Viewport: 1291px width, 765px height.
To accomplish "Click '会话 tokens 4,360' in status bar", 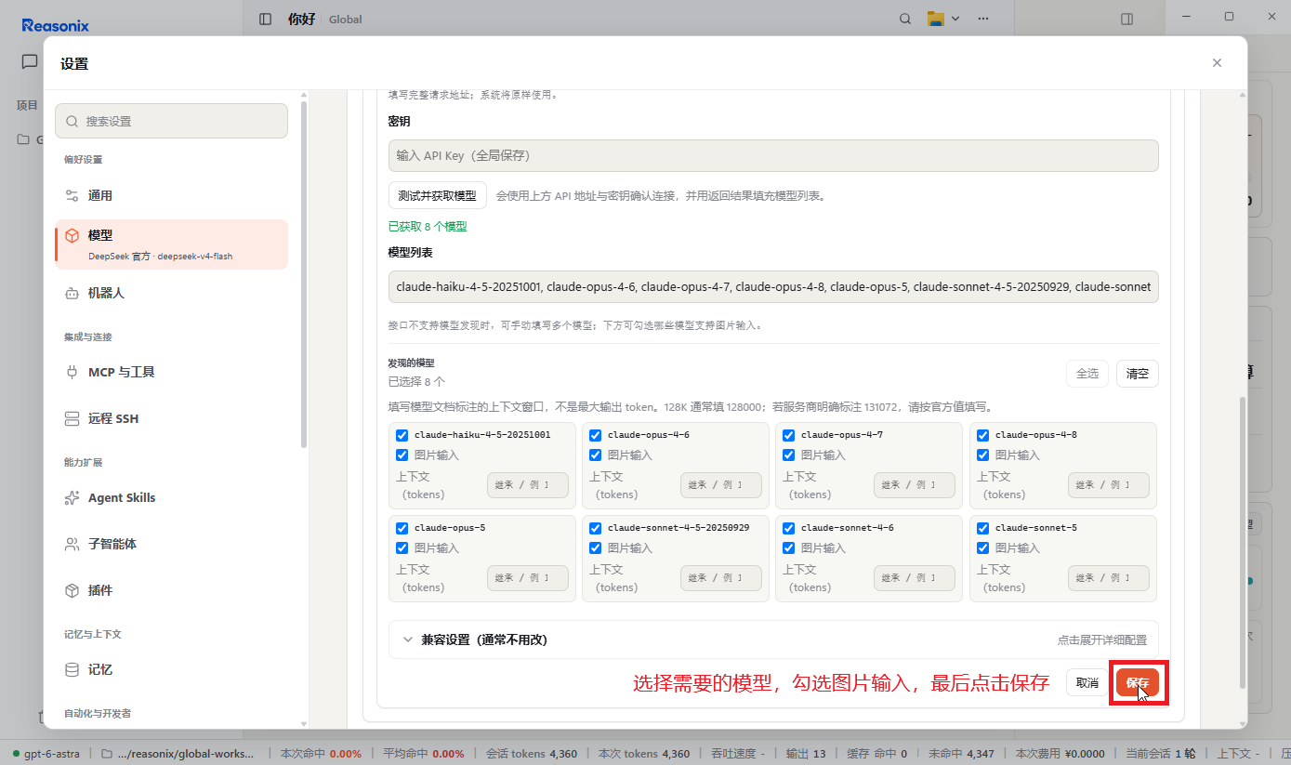I will pyautogui.click(x=532, y=754).
